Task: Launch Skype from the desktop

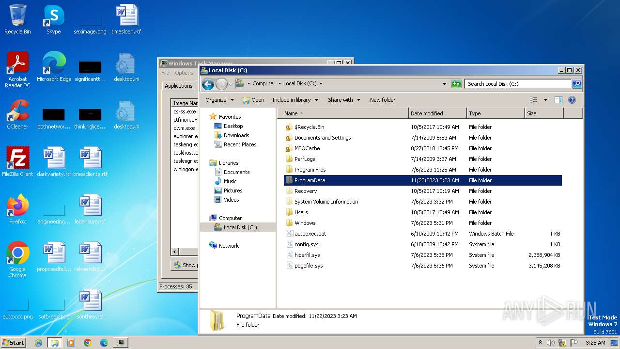Action: click(54, 19)
